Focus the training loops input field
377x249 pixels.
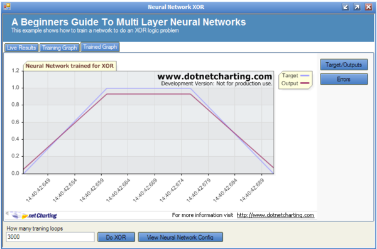50,237
